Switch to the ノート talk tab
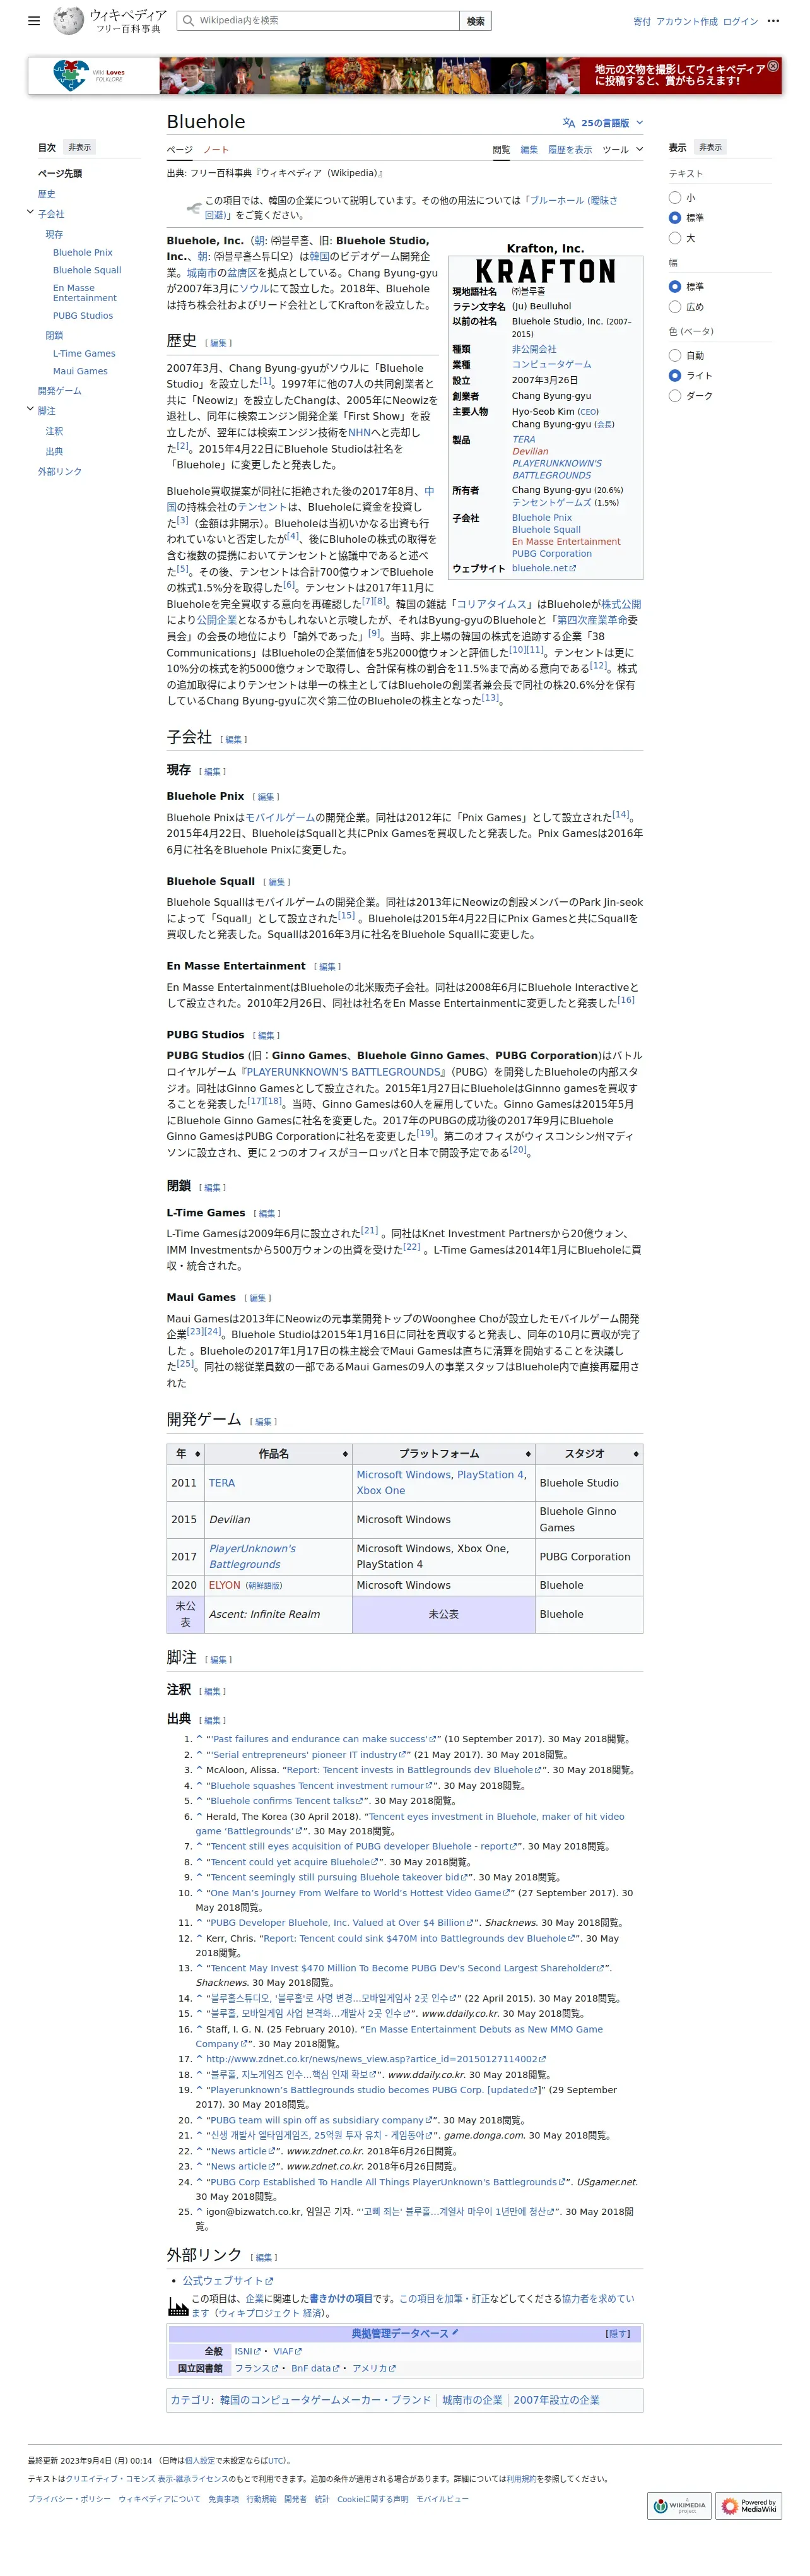Viewport: 810px width, 2576px height. click(x=216, y=150)
